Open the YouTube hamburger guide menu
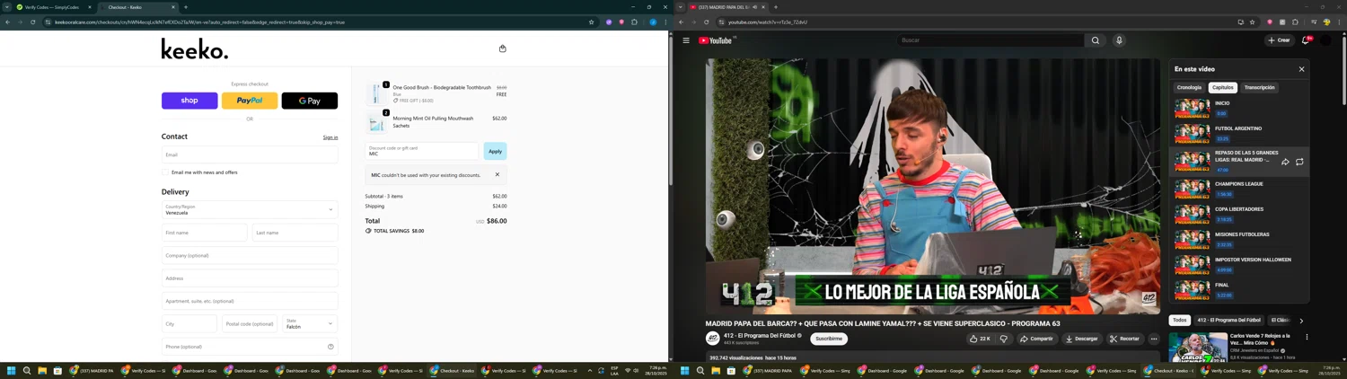 click(686, 40)
